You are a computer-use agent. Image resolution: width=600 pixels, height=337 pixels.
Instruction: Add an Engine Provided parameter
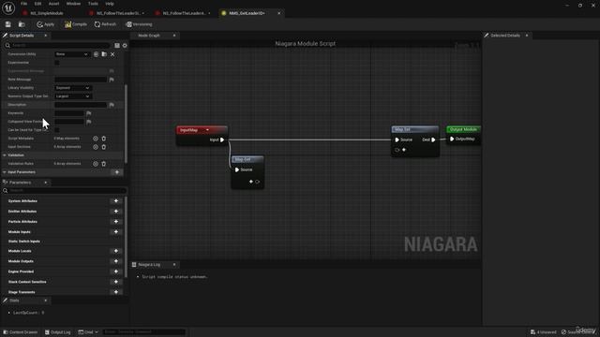116,271
